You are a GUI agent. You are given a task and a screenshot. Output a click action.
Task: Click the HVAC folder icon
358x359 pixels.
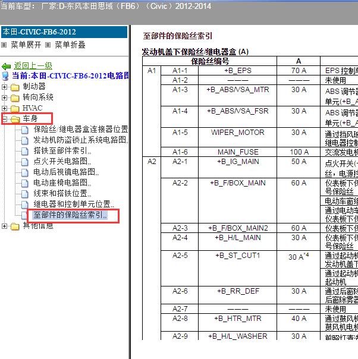(x=15, y=108)
